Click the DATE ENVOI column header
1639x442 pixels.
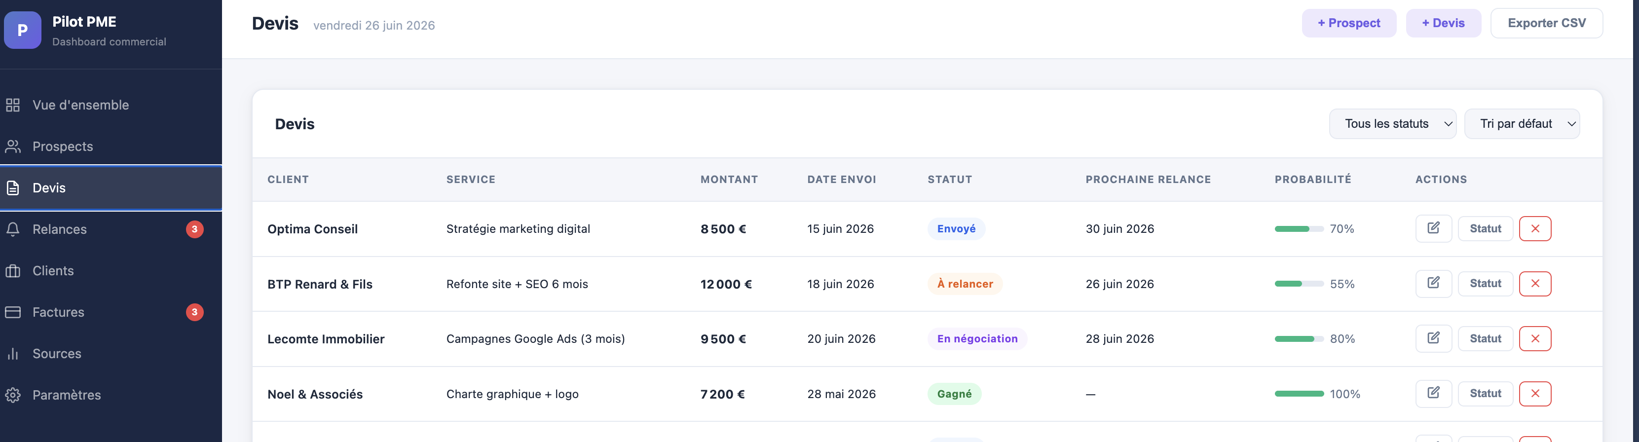pos(842,180)
